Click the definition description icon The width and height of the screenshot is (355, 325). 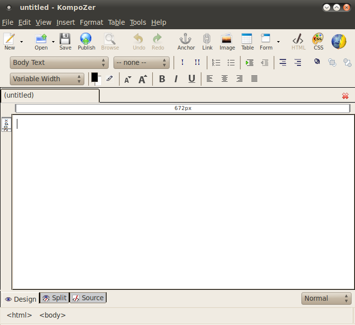point(297,62)
